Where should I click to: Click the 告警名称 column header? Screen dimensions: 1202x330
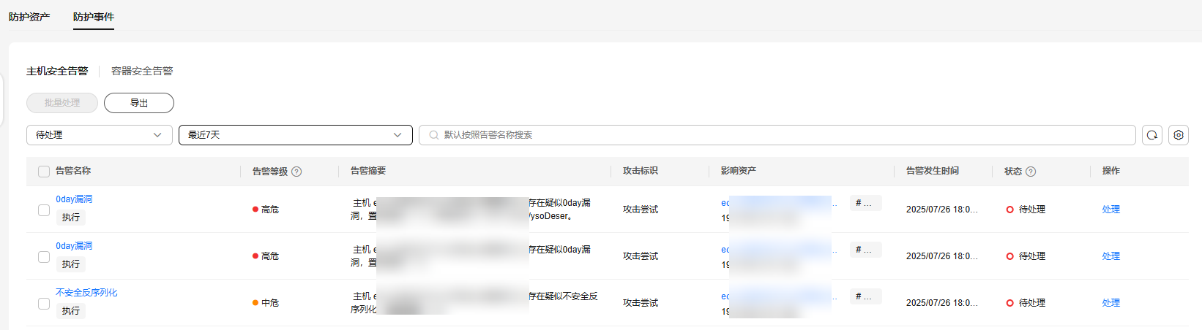coord(73,171)
